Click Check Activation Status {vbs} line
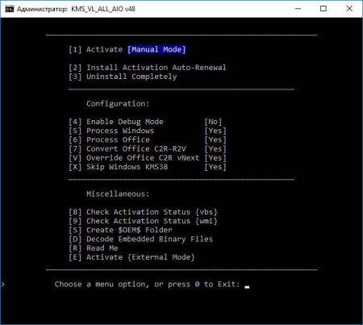Viewport: 363px width, 325px height. coord(143,212)
